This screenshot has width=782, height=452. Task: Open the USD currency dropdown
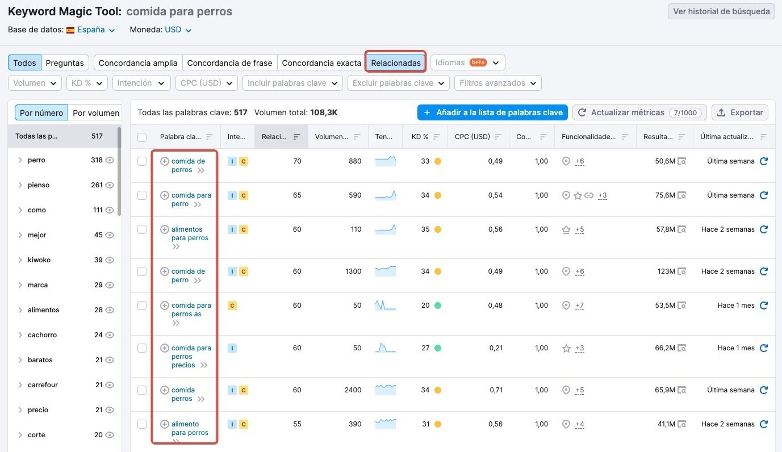pyautogui.click(x=178, y=30)
